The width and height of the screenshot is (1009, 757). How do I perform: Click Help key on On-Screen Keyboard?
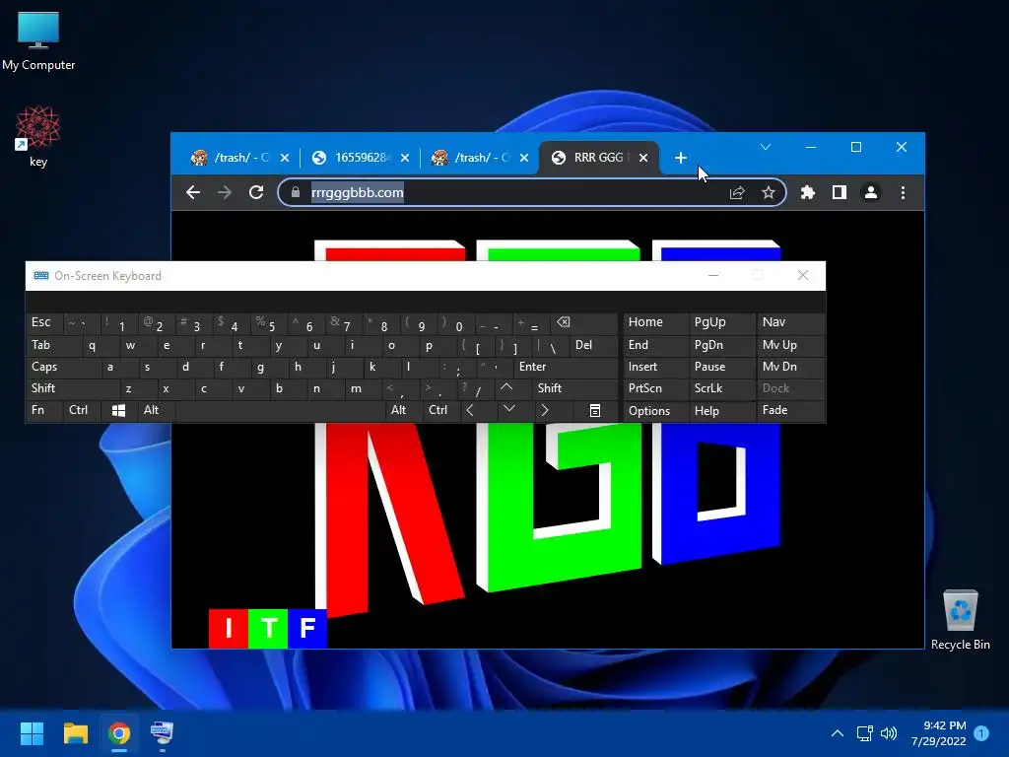721,411
